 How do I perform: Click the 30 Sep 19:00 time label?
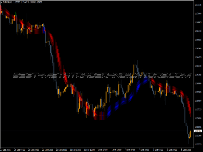[x=89, y=149]
